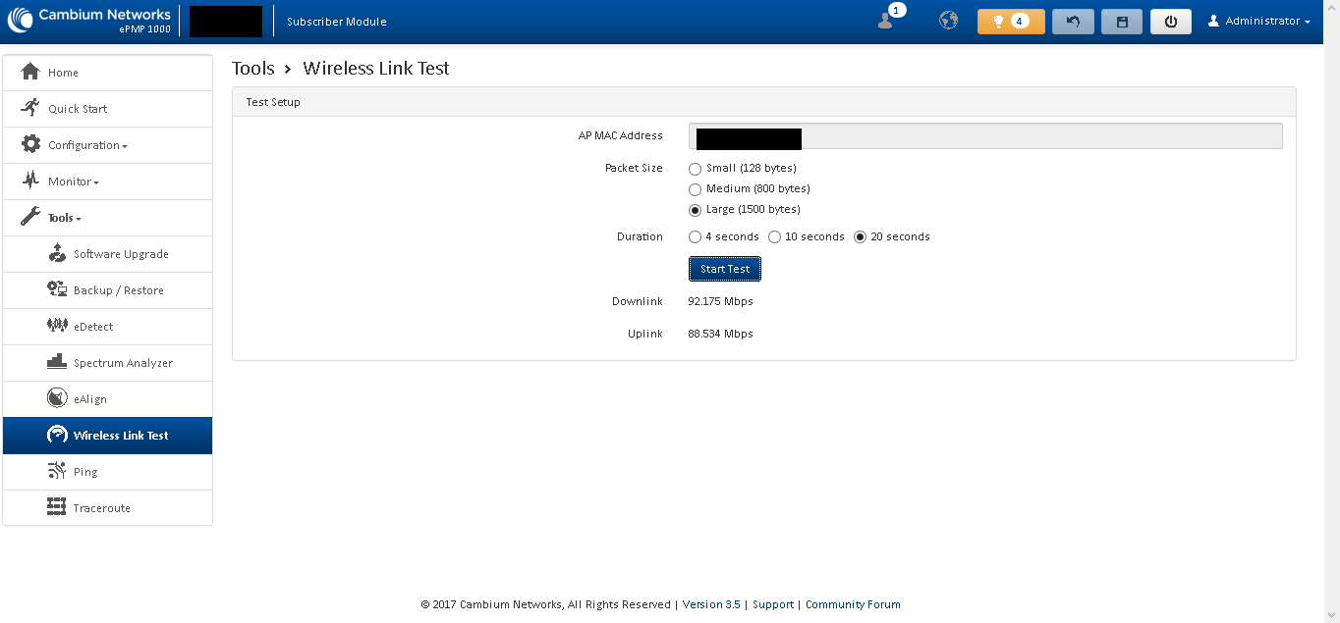1340x623 pixels.
Task: Expand the Configuration menu
Action: 107,145
